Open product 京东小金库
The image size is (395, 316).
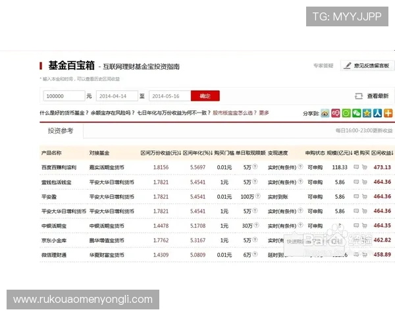54,241
